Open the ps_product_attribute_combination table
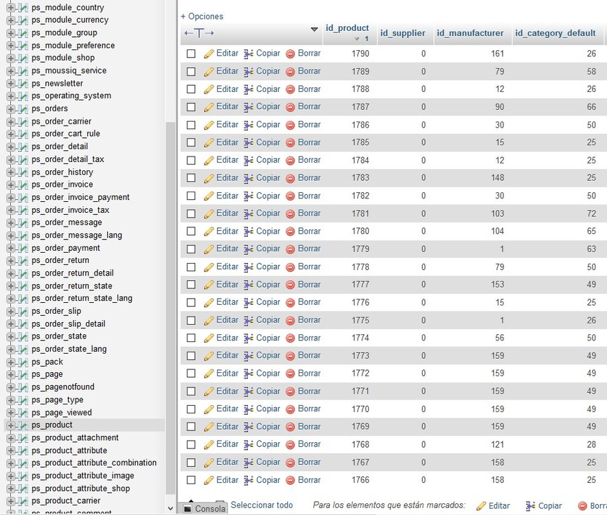Viewport: 607px width, 515px height. tap(94, 463)
